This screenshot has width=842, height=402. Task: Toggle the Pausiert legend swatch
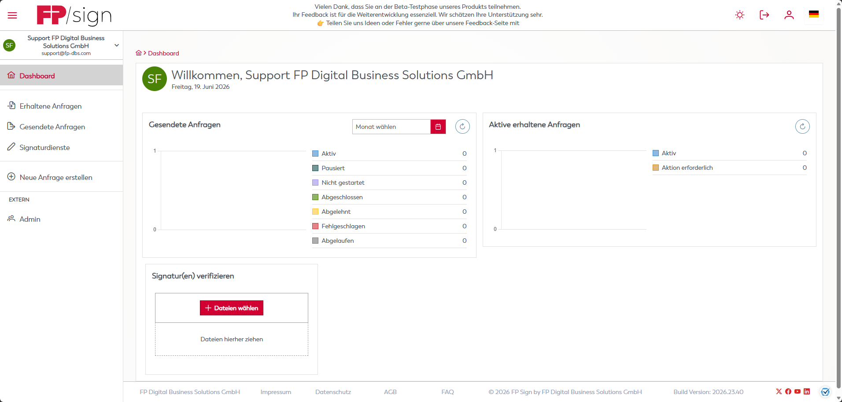tap(315, 168)
